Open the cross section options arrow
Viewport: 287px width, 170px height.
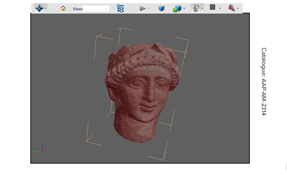237,8
